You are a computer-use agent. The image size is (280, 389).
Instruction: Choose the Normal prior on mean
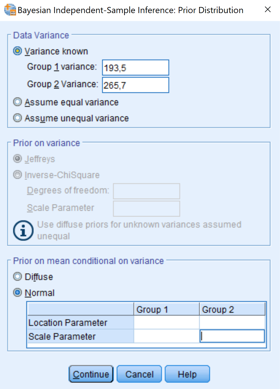(x=18, y=292)
